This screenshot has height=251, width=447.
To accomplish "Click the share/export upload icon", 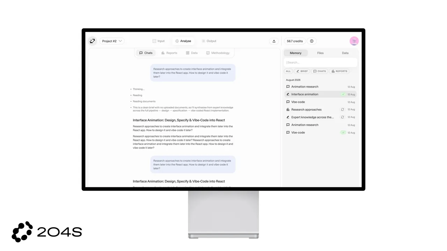I will point(274,41).
